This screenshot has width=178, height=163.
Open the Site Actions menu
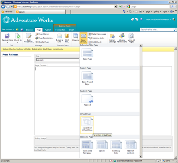(8, 30)
